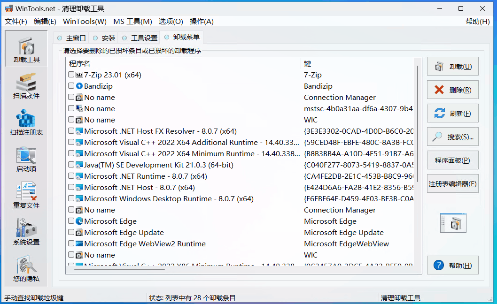Viewport: 497px width, 304px height.
Task: Sort by the 程序名 column header
Action: point(183,64)
